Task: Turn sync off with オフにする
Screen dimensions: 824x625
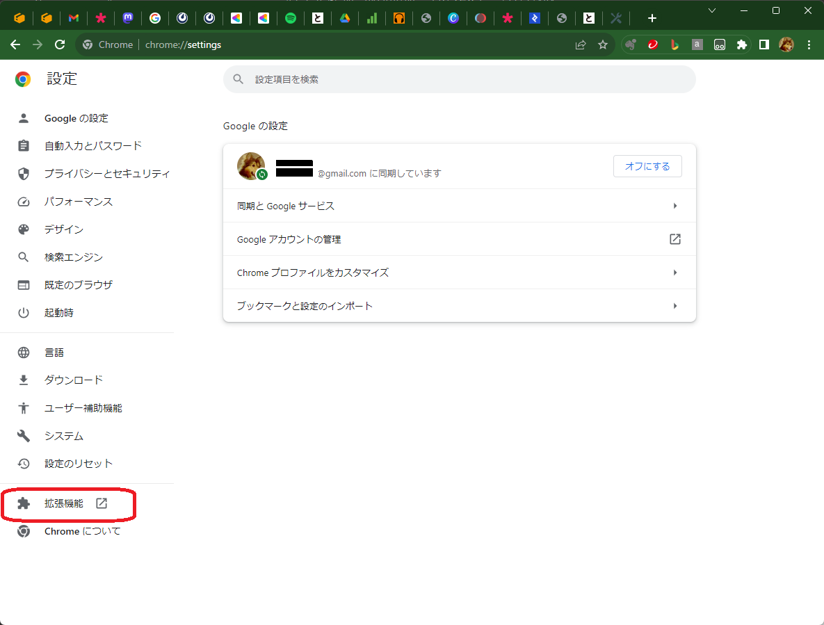Action: tap(647, 166)
